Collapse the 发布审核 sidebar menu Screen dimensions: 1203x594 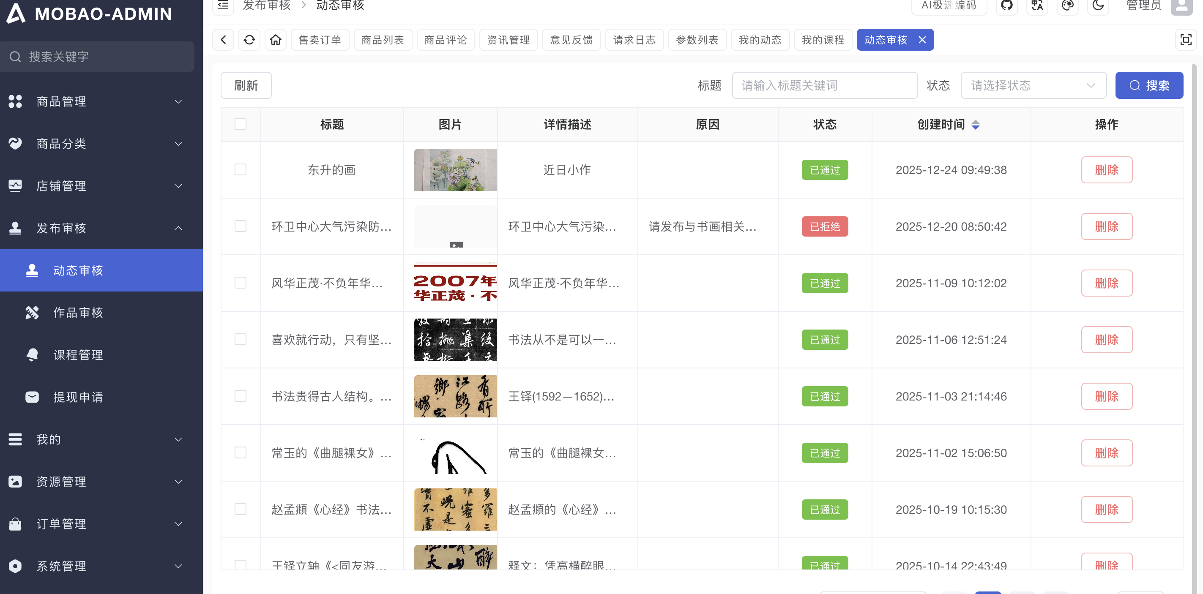[97, 228]
